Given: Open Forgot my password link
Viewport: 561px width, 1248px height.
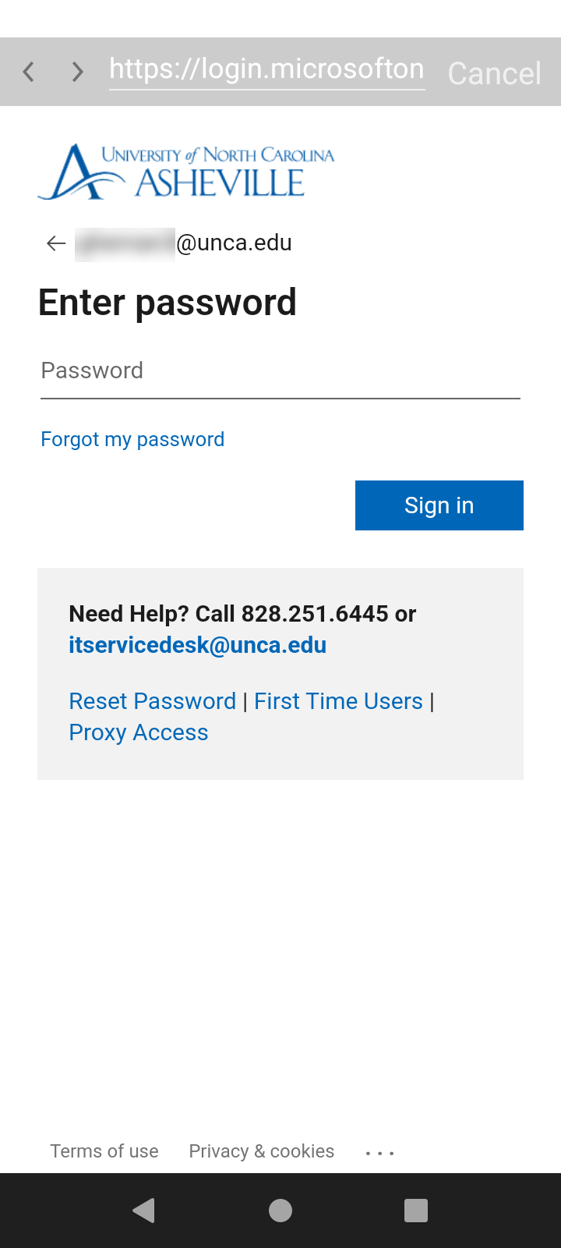Looking at the screenshot, I should [x=132, y=439].
